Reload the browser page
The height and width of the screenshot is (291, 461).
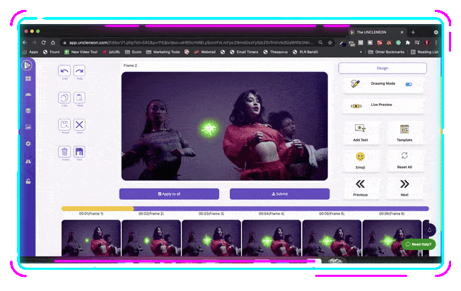pos(44,42)
